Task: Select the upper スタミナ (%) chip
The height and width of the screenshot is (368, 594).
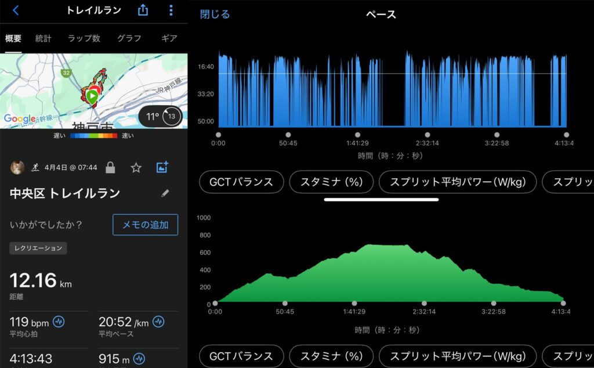Action: coord(331,182)
